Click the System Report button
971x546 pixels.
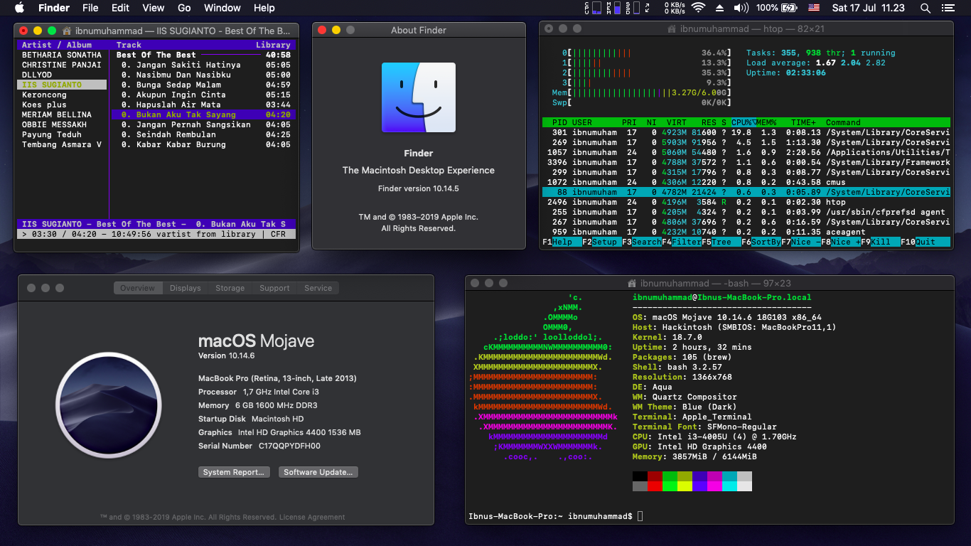tap(234, 471)
